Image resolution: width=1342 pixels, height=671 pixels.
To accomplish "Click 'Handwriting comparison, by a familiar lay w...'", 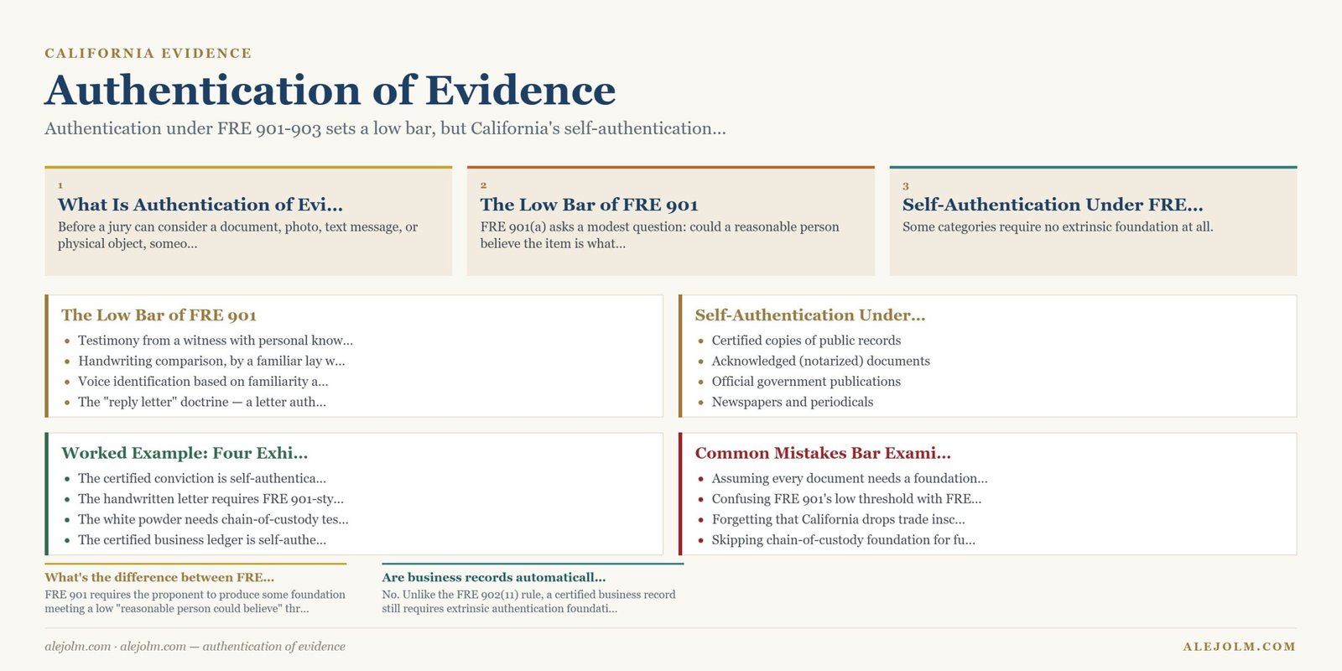I will 211,361.
